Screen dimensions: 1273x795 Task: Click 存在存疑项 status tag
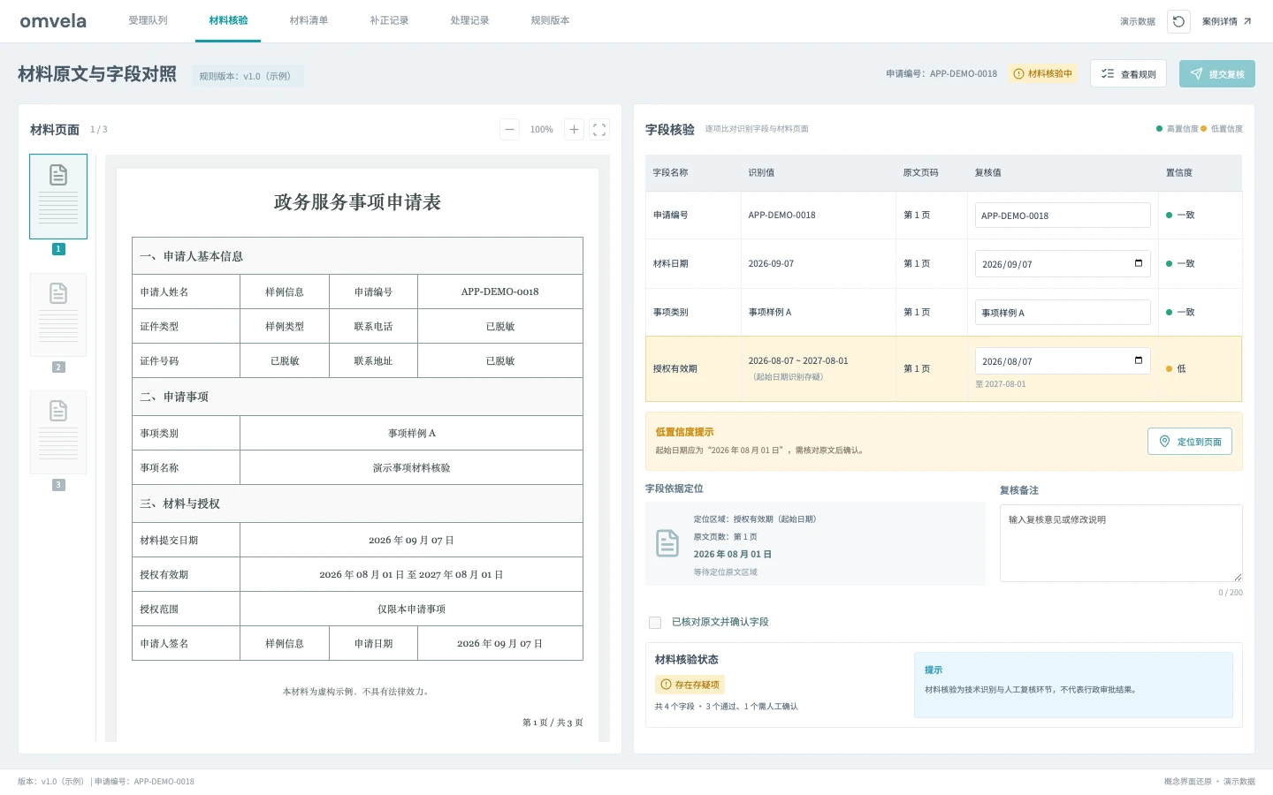pyautogui.click(x=690, y=685)
